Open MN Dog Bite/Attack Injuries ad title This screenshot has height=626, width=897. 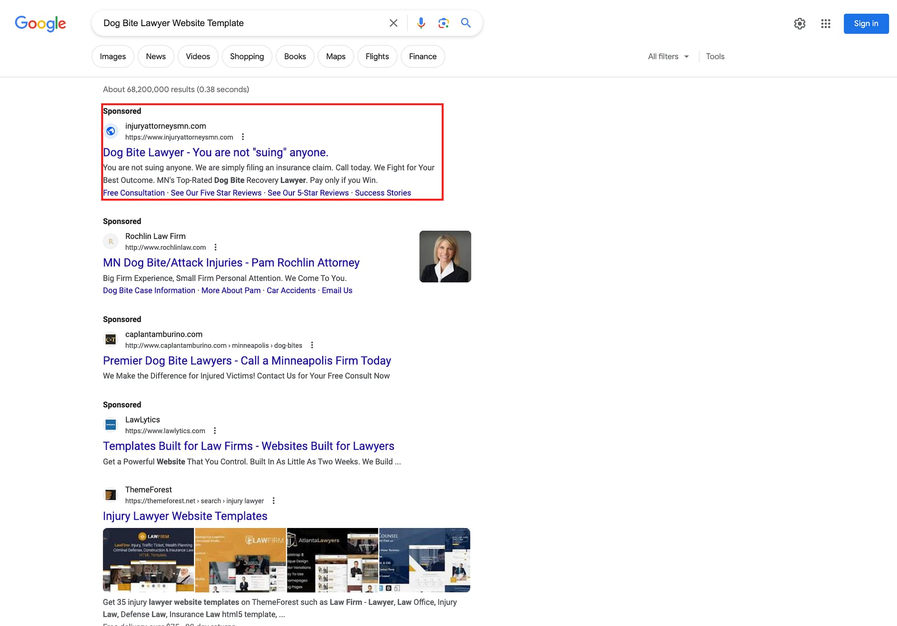point(231,263)
